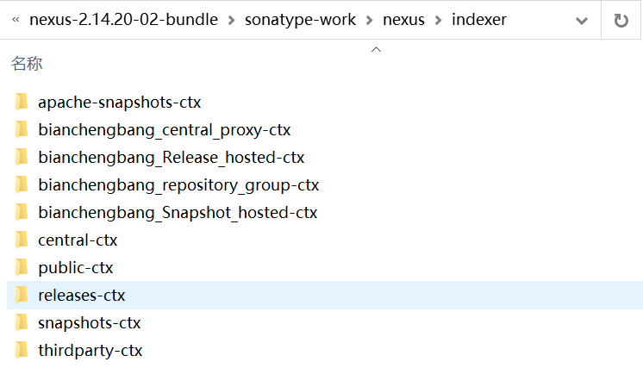Click the sort direction arrow above columns
This screenshot has height=368, width=643.
click(x=376, y=50)
